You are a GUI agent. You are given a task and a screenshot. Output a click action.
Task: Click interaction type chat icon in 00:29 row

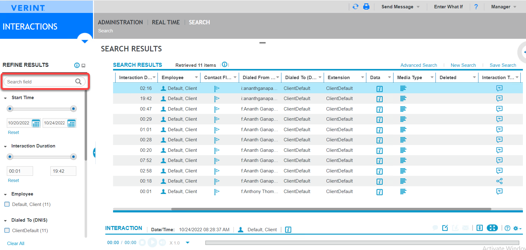click(x=499, y=119)
